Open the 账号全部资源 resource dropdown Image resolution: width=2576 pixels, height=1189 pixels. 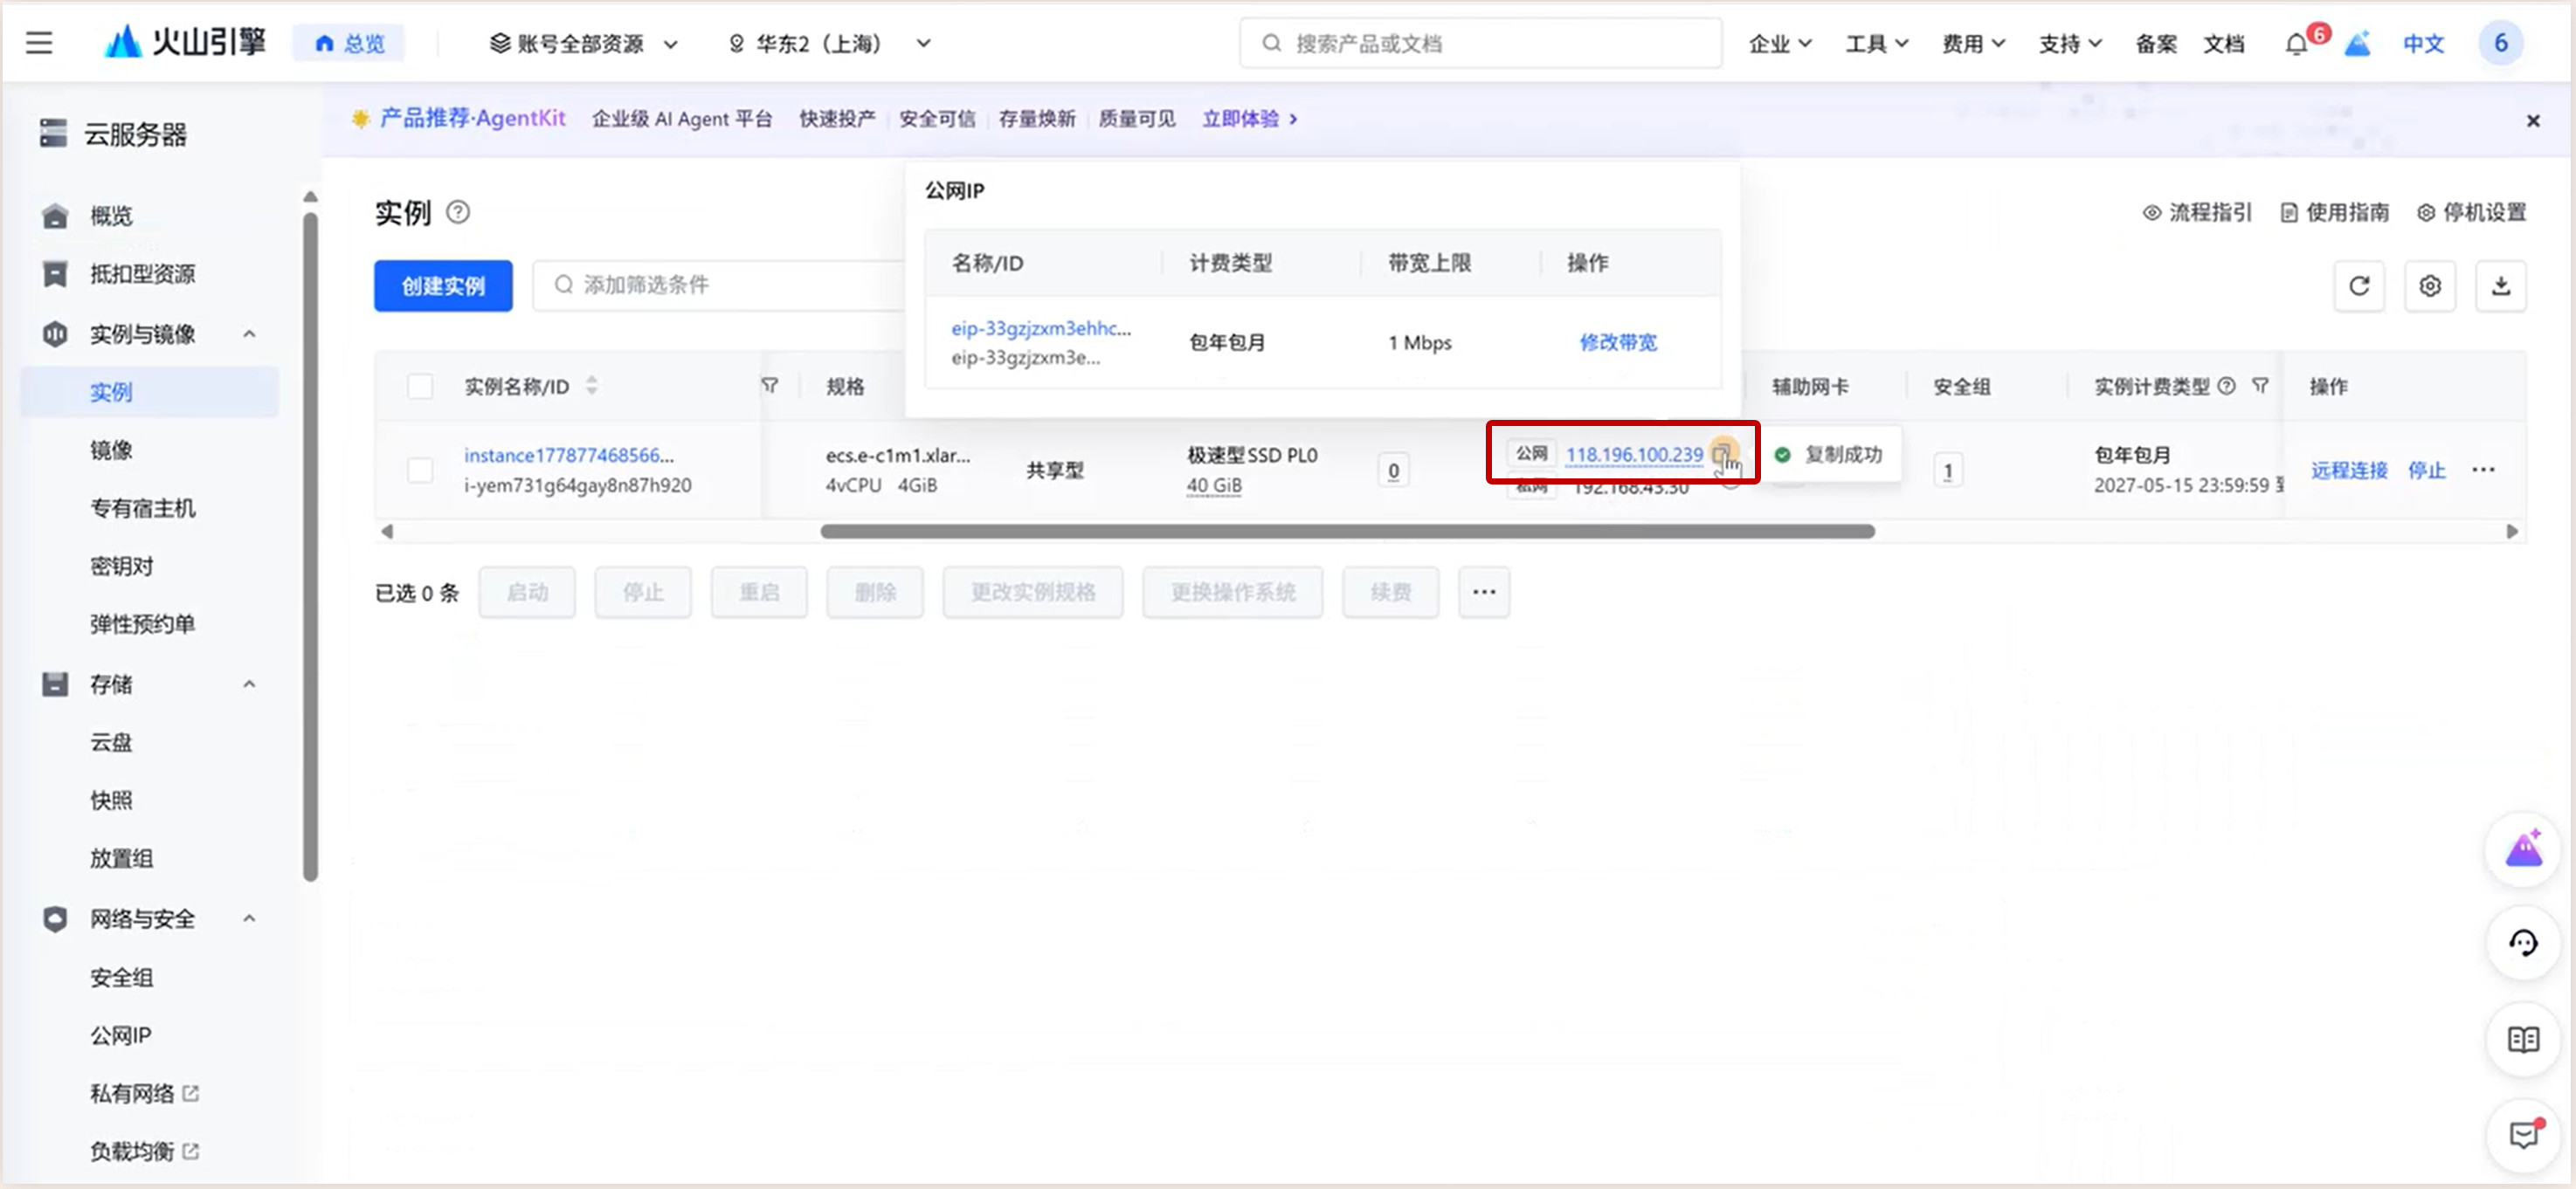[x=583, y=44]
